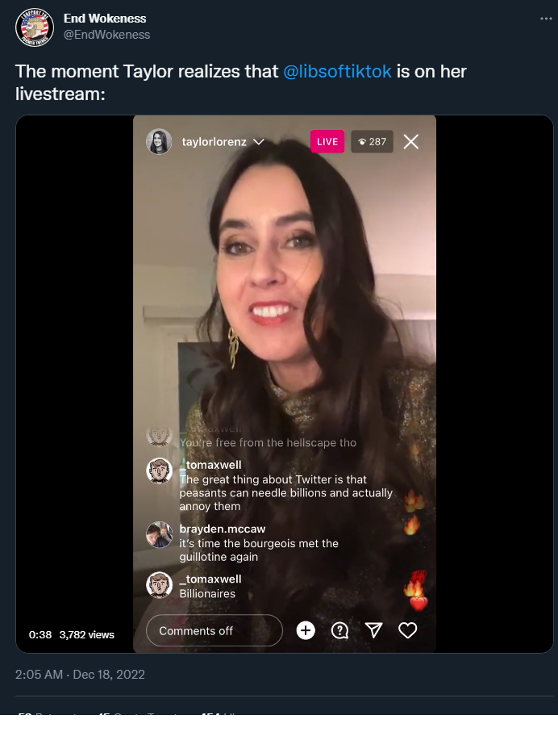Screen dimensions: 558x736
Task: Close the livestream with the X icon
Action: point(410,142)
